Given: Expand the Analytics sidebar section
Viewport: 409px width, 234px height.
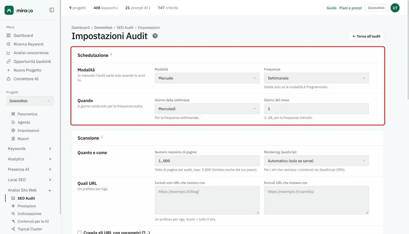Looking at the screenshot, I should 30,159.
